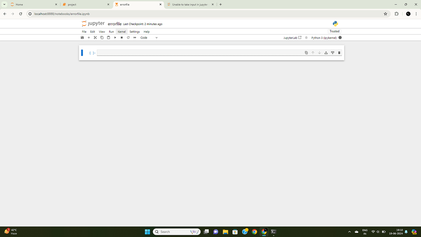
Task: Open the Kernel menu
Action: tap(122, 32)
